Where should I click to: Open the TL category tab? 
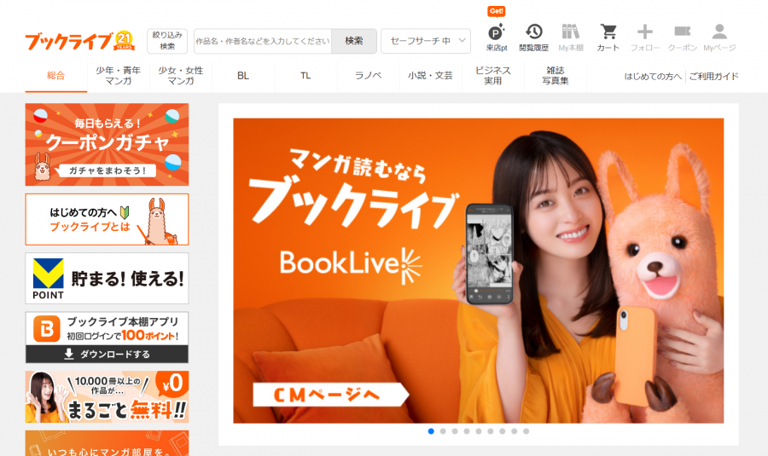tap(305, 75)
